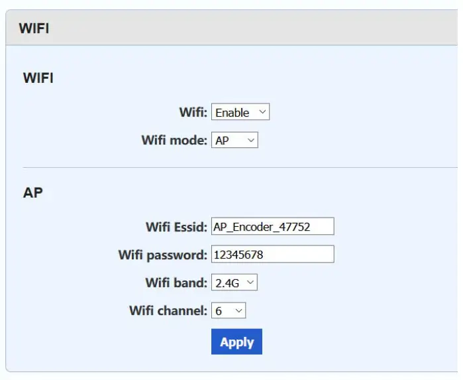Click the WIFI section heading
Viewport: 463px width, 380px height.
tap(38, 78)
